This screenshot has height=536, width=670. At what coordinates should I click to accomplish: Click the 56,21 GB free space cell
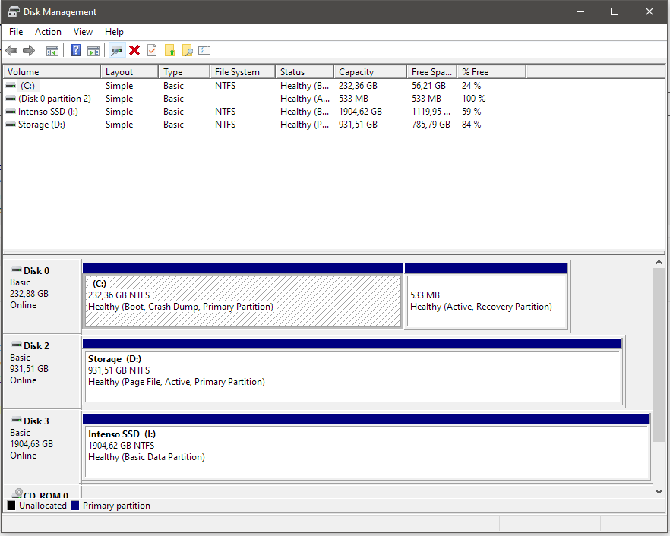click(428, 86)
